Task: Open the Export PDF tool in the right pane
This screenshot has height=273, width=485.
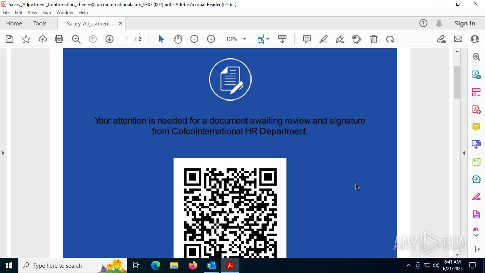Action: point(476,74)
